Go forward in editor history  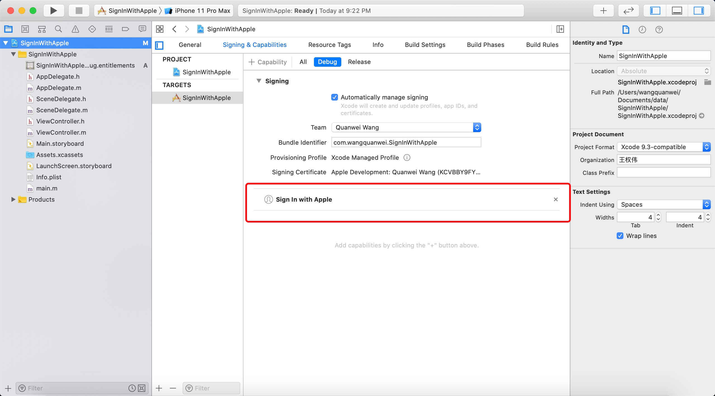coord(187,29)
